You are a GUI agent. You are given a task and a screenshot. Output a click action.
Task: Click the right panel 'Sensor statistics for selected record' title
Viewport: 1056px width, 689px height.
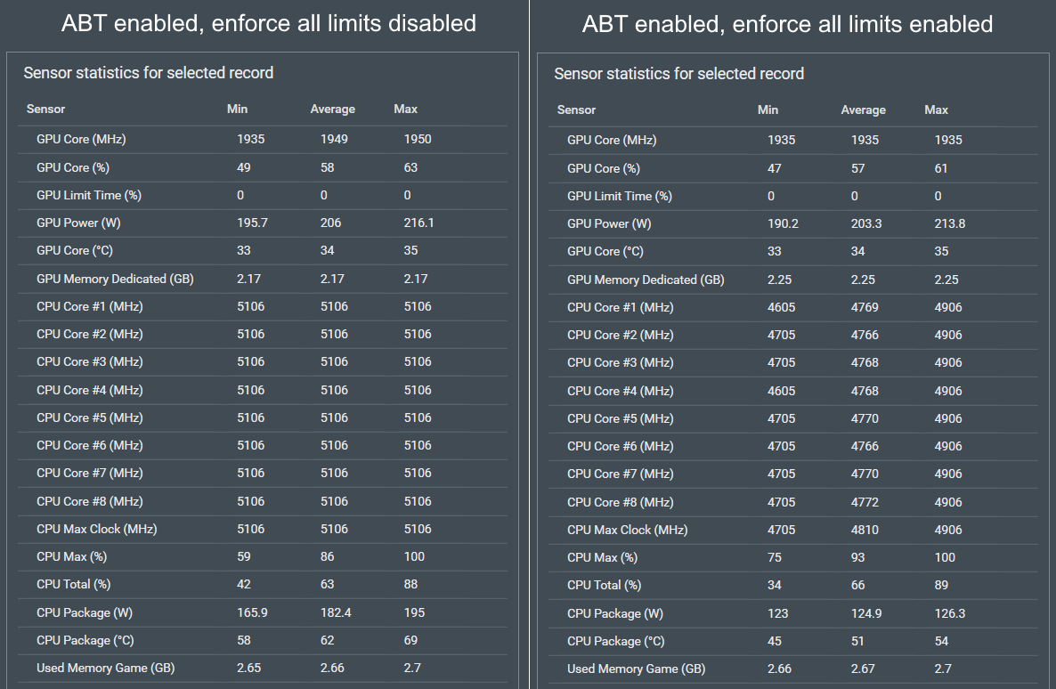point(678,73)
